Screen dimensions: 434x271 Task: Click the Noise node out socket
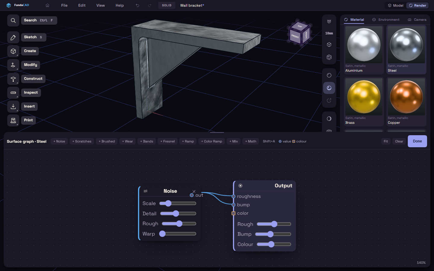click(x=192, y=195)
